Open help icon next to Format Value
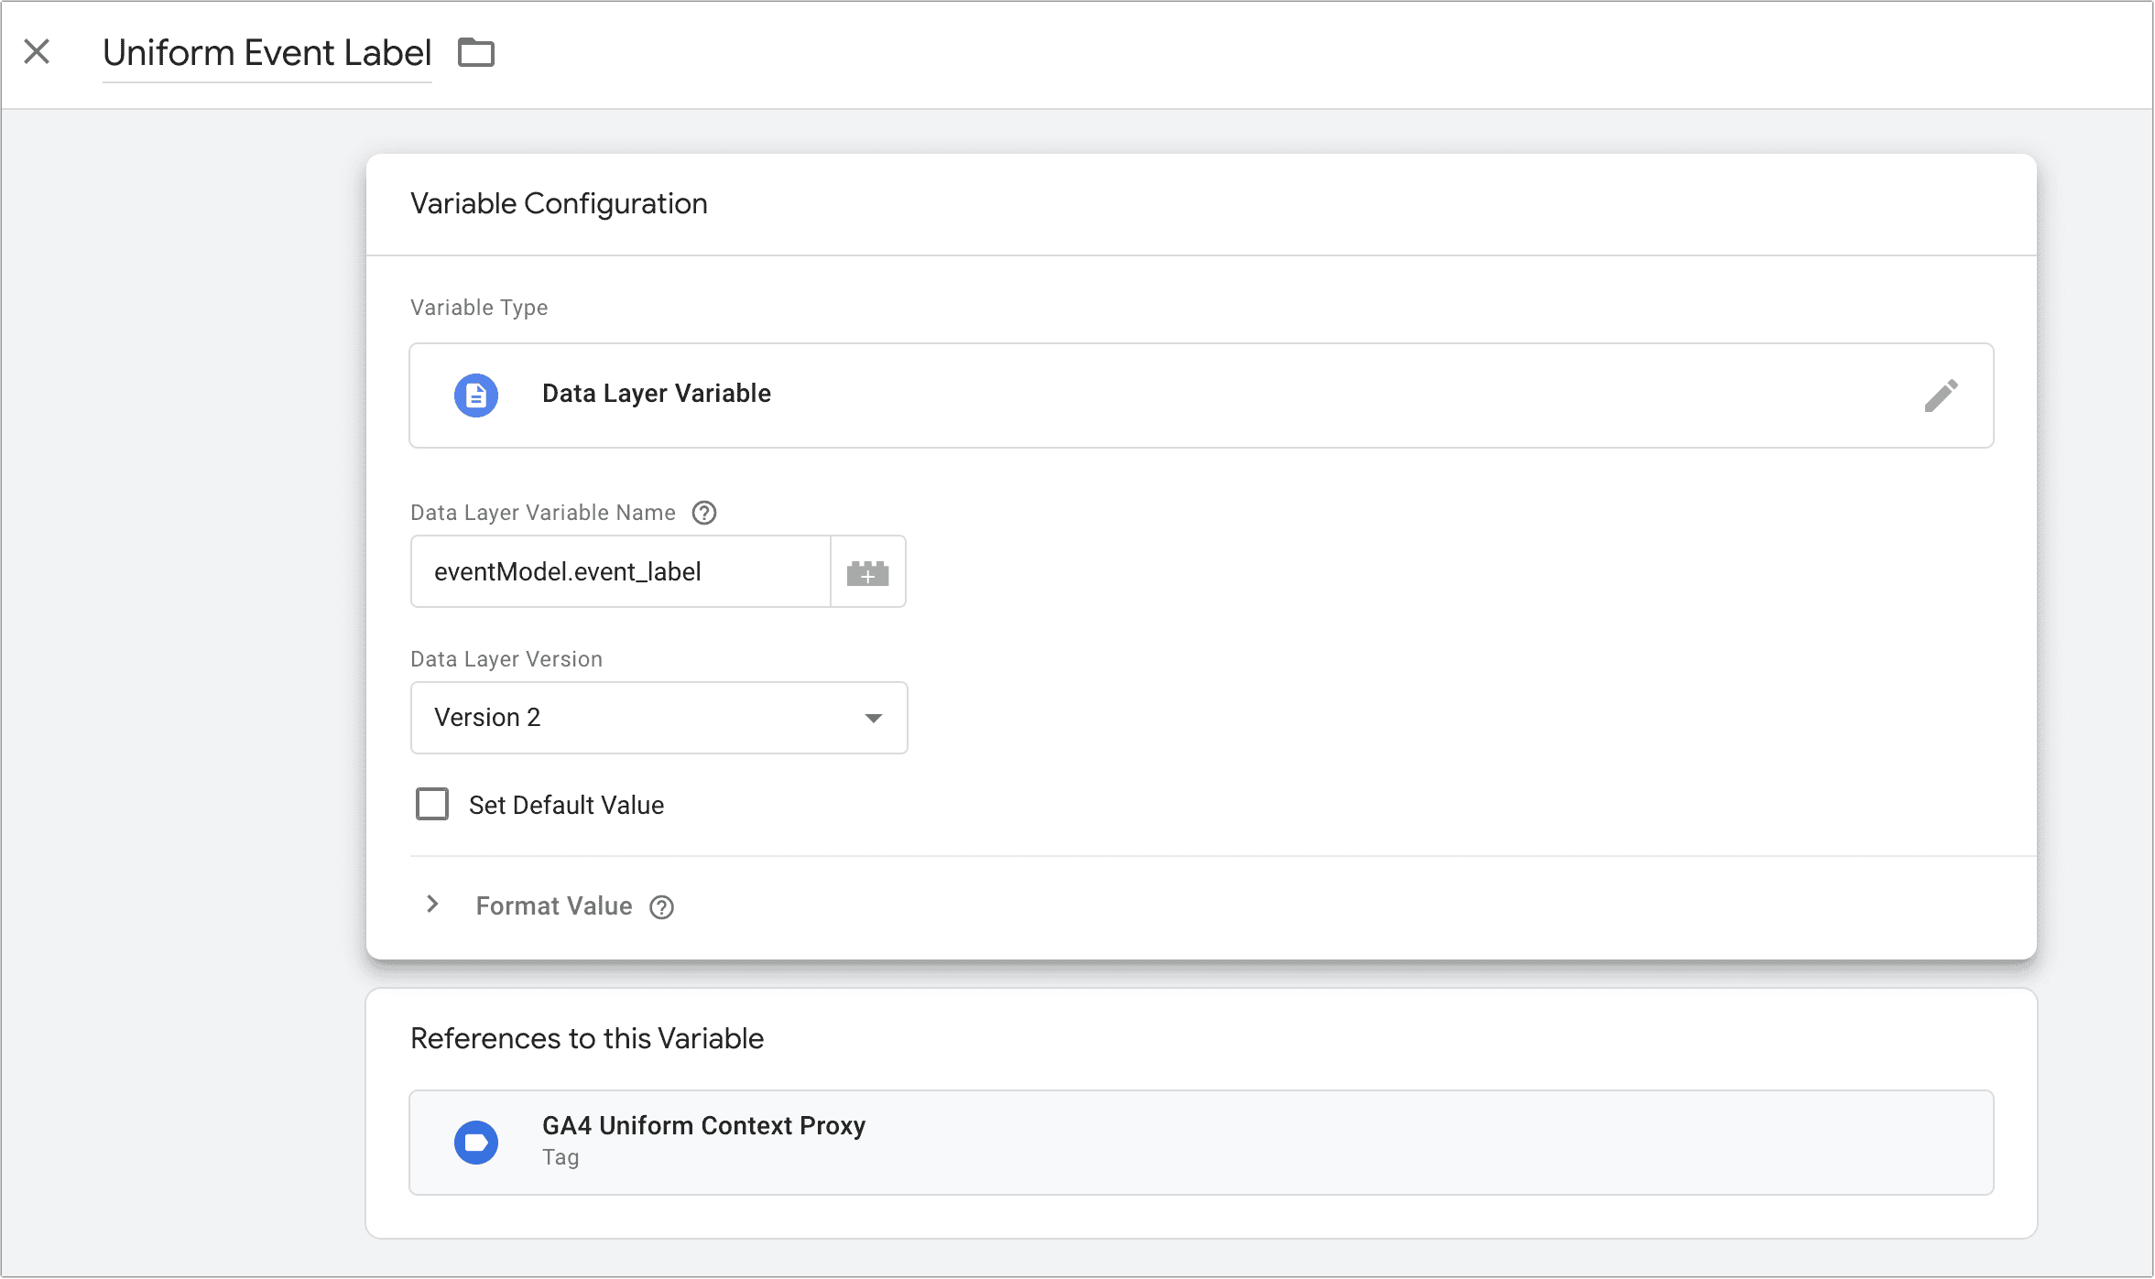 [661, 907]
